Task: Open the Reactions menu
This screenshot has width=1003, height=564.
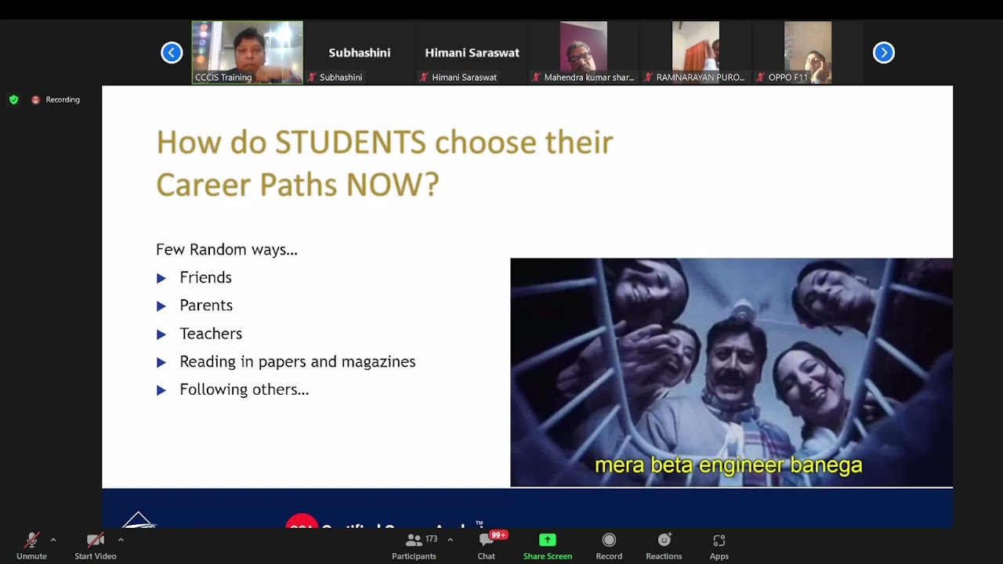Action: coord(664,546)
